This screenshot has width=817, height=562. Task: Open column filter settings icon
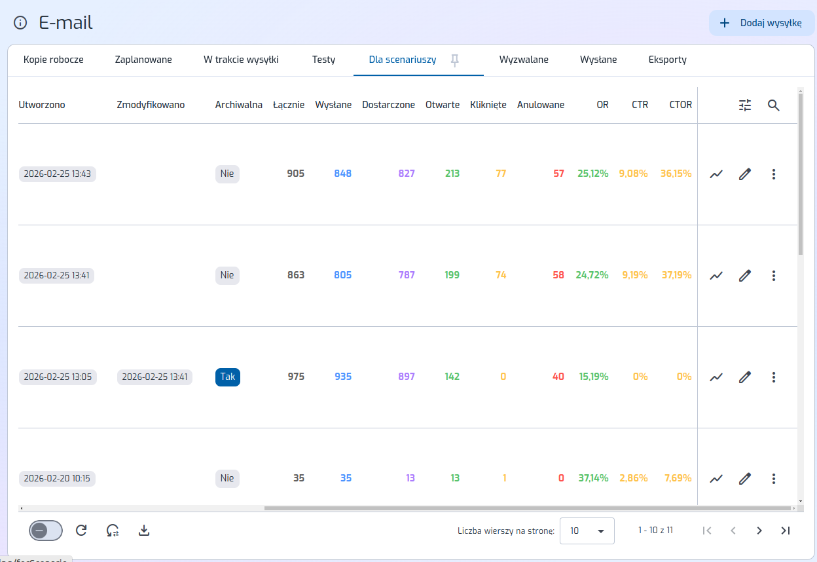pos(745,105)
